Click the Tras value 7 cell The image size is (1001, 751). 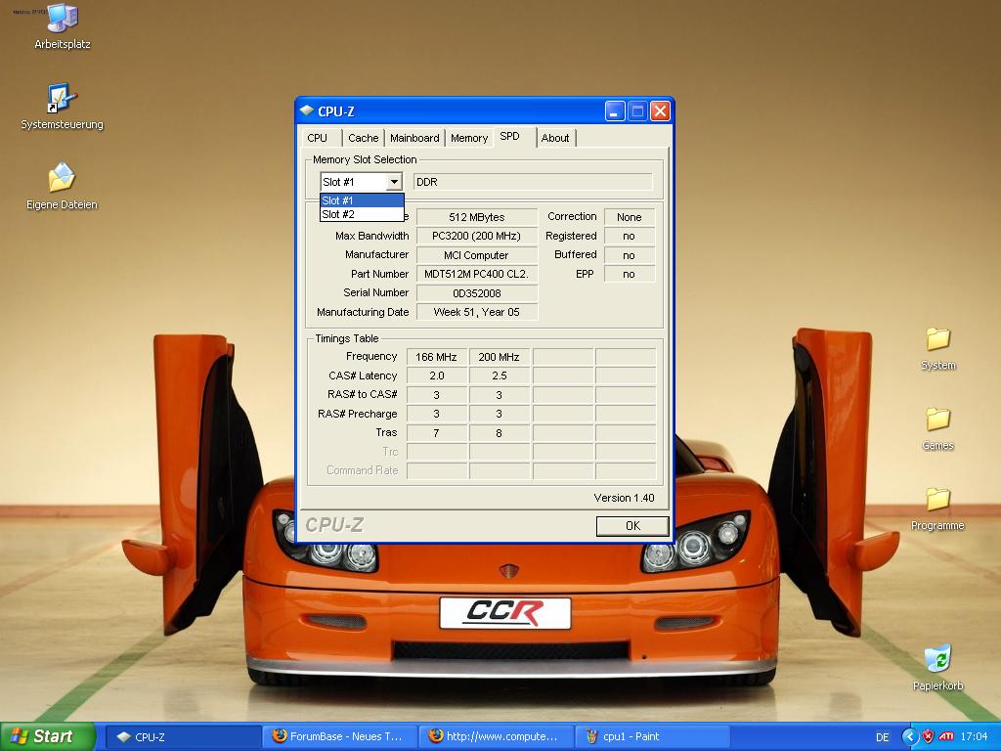point(437,433)
